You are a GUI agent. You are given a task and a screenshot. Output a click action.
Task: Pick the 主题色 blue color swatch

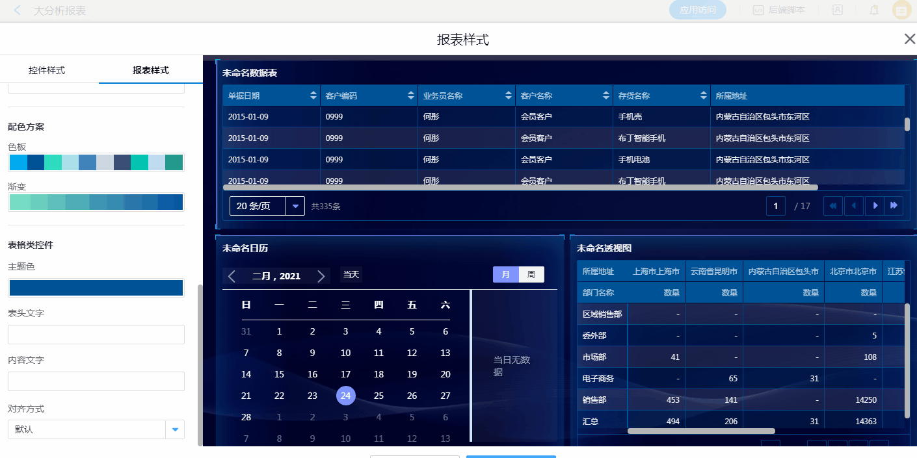tap(96, 288)
